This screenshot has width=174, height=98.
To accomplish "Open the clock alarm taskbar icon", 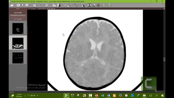I will pos(72,96).
